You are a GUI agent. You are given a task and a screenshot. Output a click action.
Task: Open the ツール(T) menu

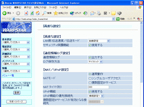tap(53, 7)
